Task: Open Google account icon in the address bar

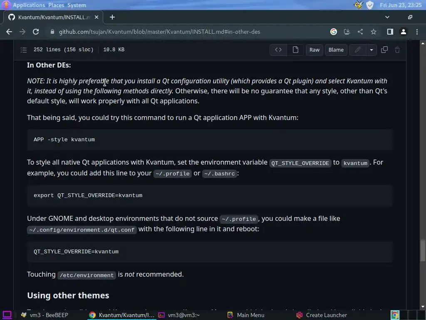Action: coord(334,32)
